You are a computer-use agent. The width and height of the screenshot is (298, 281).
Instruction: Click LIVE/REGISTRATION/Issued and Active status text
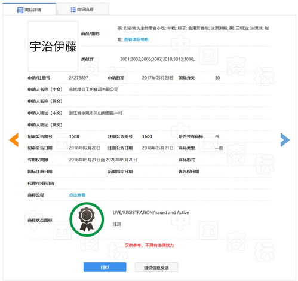pyautogui.click(x=150, y=213)
